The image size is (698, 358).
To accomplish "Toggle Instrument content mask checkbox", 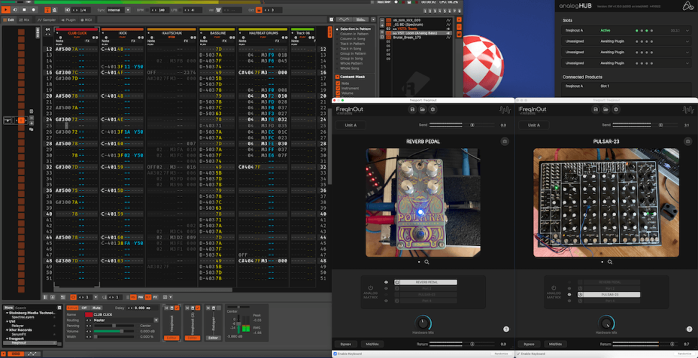I will coord(338,88).
